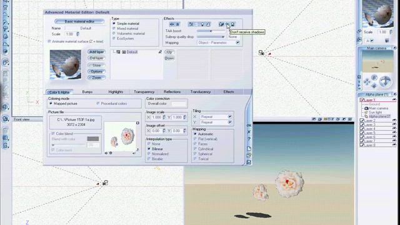Image resolution: width=400 pixels, height=225 pixels.
Task: Open the Effects Mapping dropdown
Action: pos(237,42)
